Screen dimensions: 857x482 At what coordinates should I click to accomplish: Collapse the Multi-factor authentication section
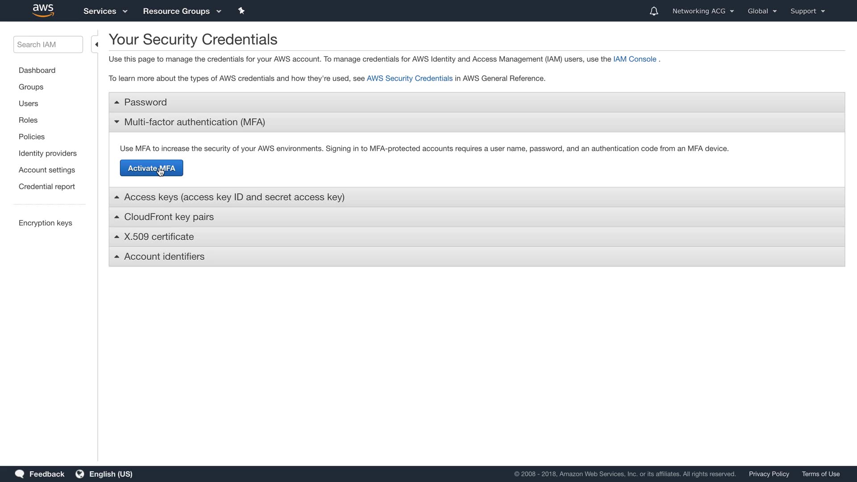[194, 122]
